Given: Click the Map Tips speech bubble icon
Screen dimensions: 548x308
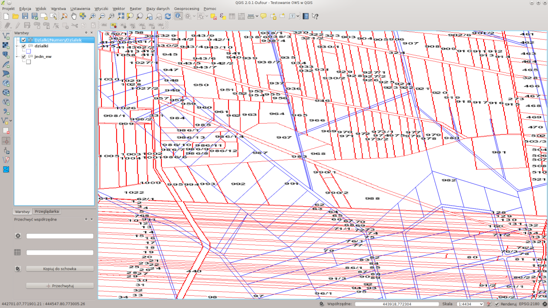Looking at the screenshot, I should 263,17.
